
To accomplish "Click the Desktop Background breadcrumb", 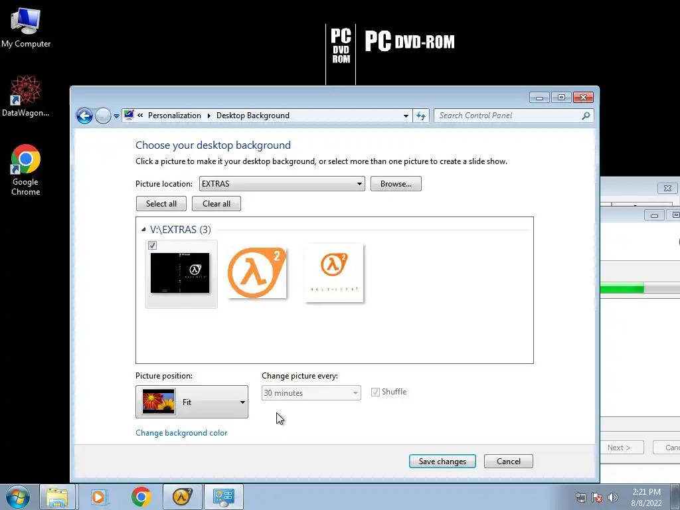I will [x=253, y=116].
